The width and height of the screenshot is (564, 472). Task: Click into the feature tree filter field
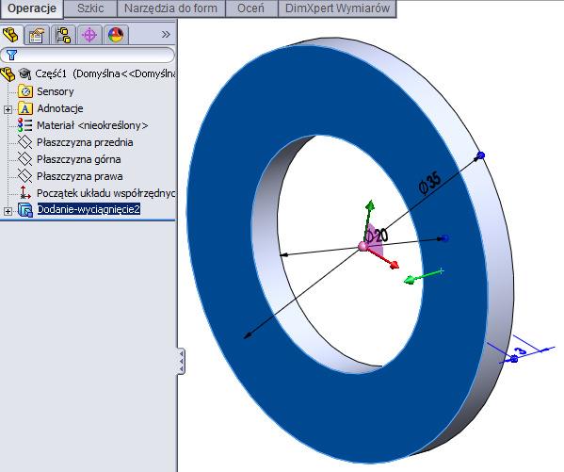[88, 55]
